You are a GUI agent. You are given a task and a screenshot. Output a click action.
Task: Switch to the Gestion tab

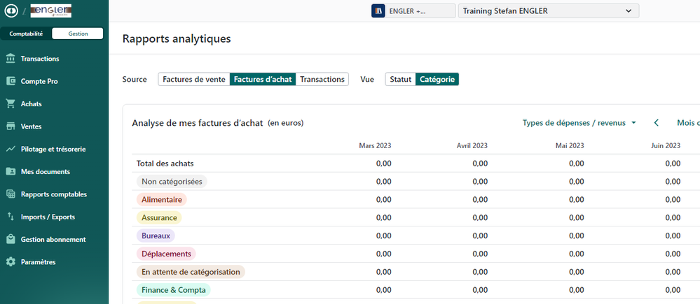(78, 34)
